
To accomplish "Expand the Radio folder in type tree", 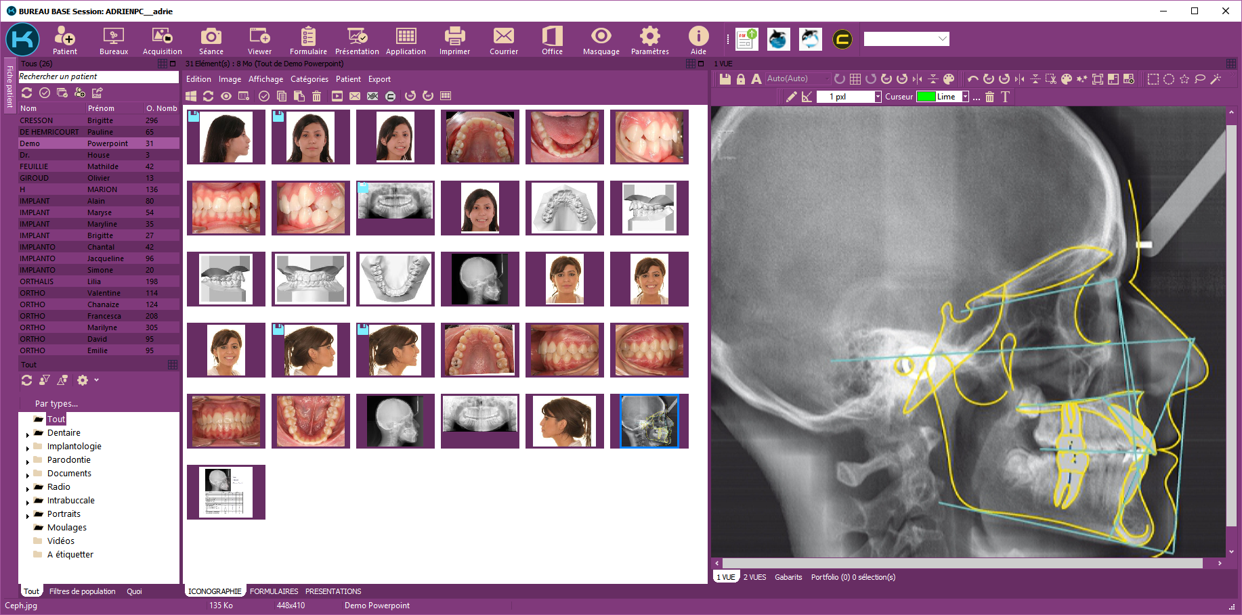I will tap(28, 488).
